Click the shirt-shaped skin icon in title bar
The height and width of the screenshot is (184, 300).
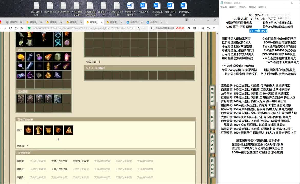(194, 20)
